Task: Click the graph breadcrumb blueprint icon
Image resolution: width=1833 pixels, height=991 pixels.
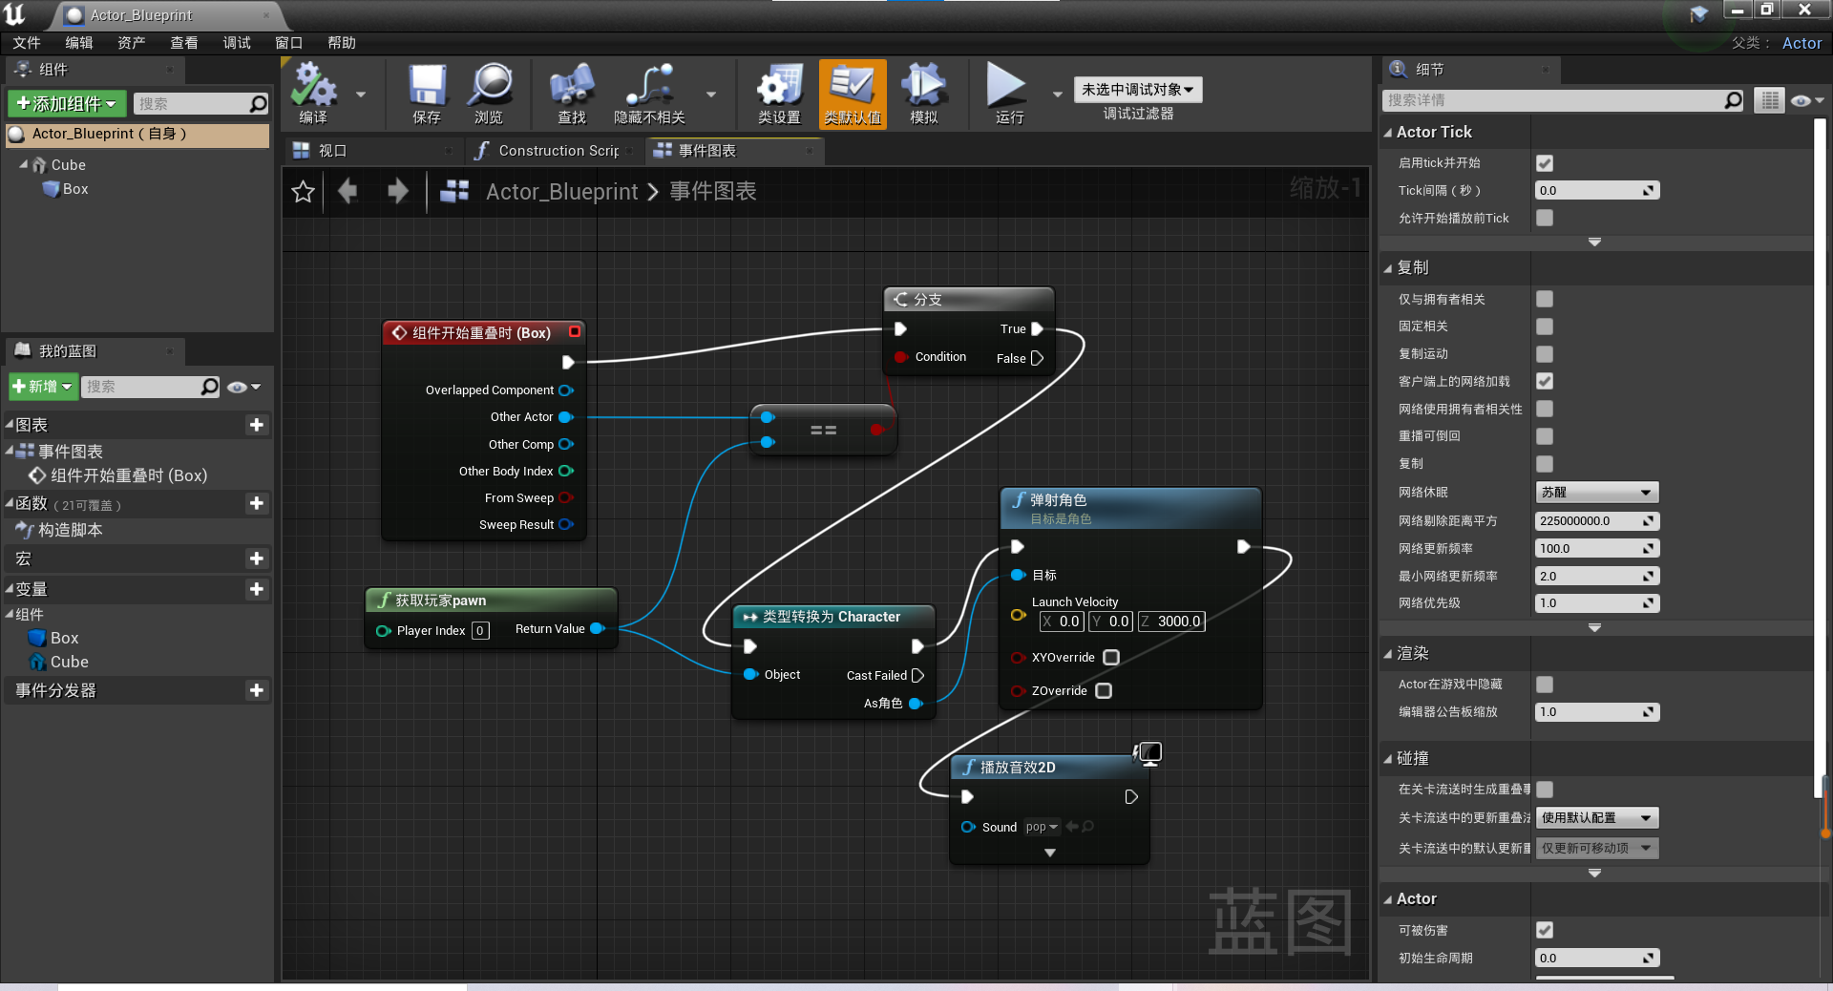Action: [x=454, y=191]
